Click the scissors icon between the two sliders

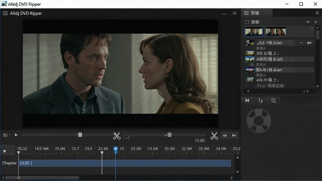coord(117,136)
